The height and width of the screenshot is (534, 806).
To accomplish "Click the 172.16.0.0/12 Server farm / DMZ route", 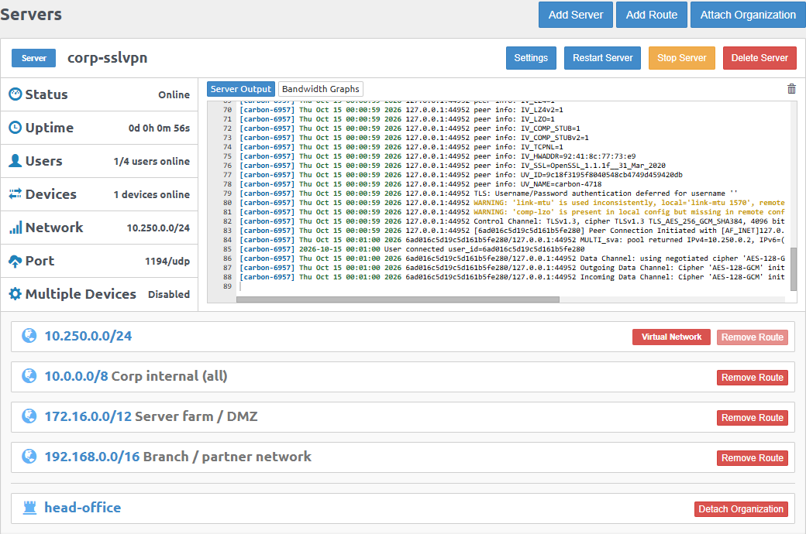I will (x=151, y=416).
